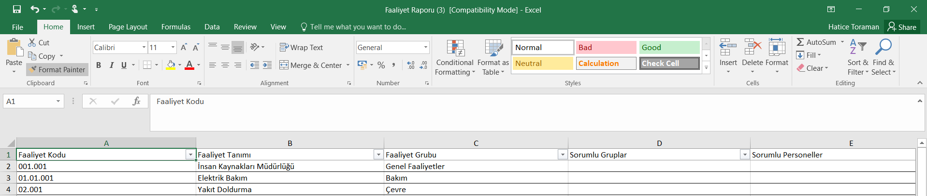The width and height of the screenshot is (927, 196).
Task: Switch to the Formulas tab
Action: 175,27
